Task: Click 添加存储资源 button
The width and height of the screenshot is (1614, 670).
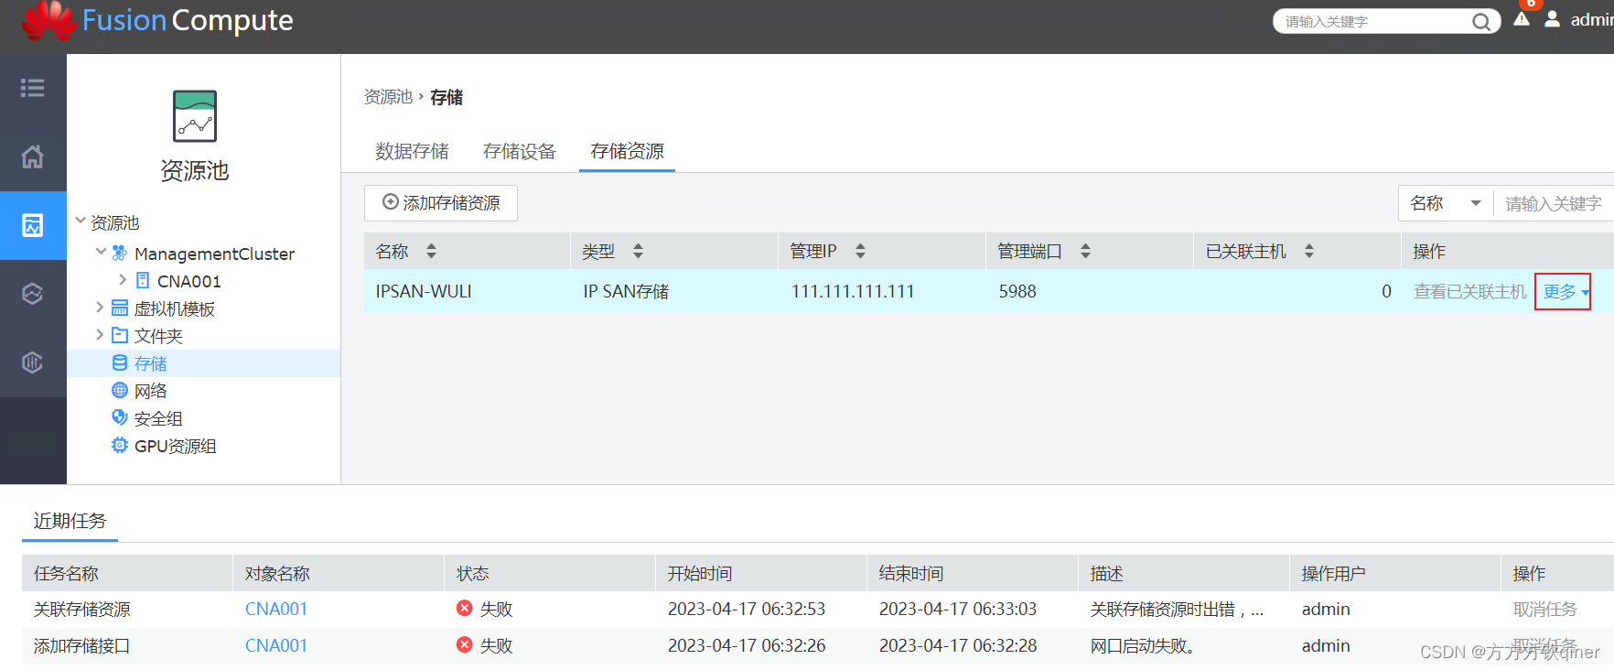Action: (x=441, y=203)
